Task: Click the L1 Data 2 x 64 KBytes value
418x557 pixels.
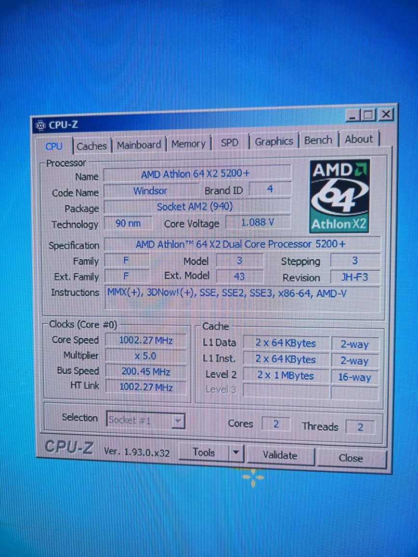Action: (x=286, y=343)
